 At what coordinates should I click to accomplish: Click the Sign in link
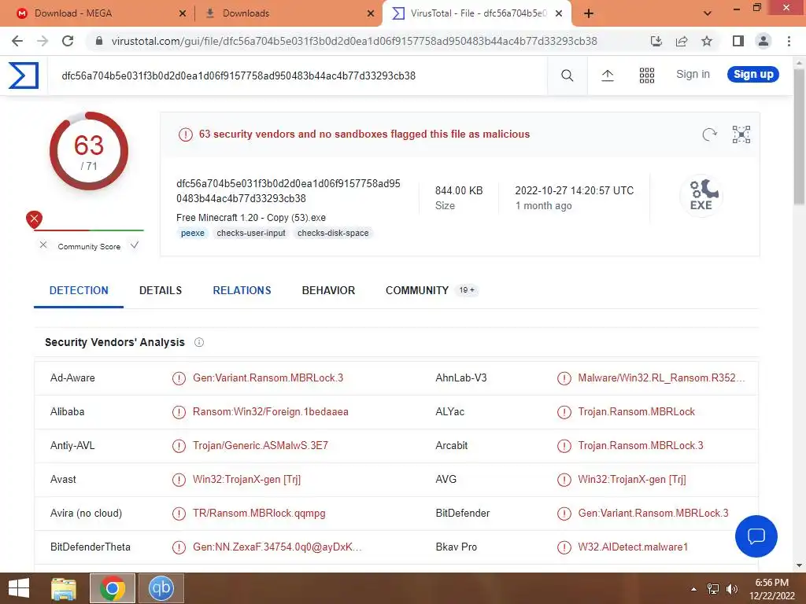tap(693, 75)
